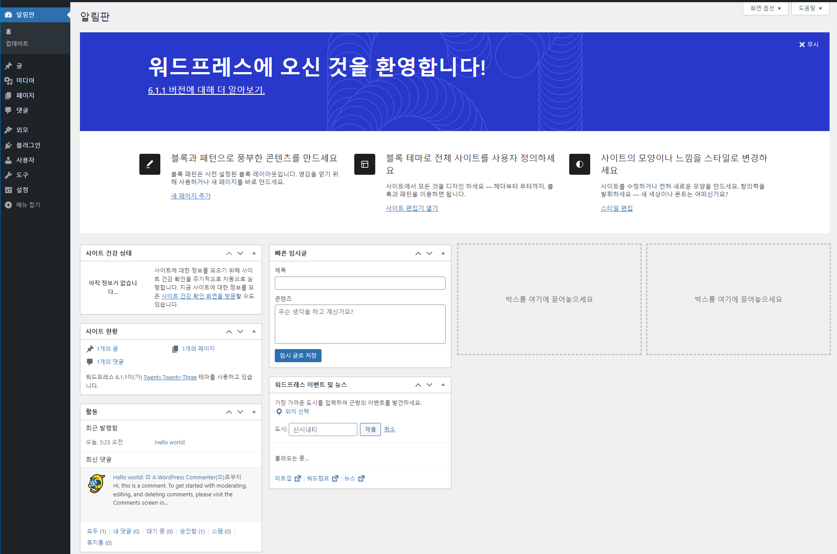Image resolution: width=837 pixels, height=554 pixels.
Task: Open 뉴스 external link
Action: (354, 478)
